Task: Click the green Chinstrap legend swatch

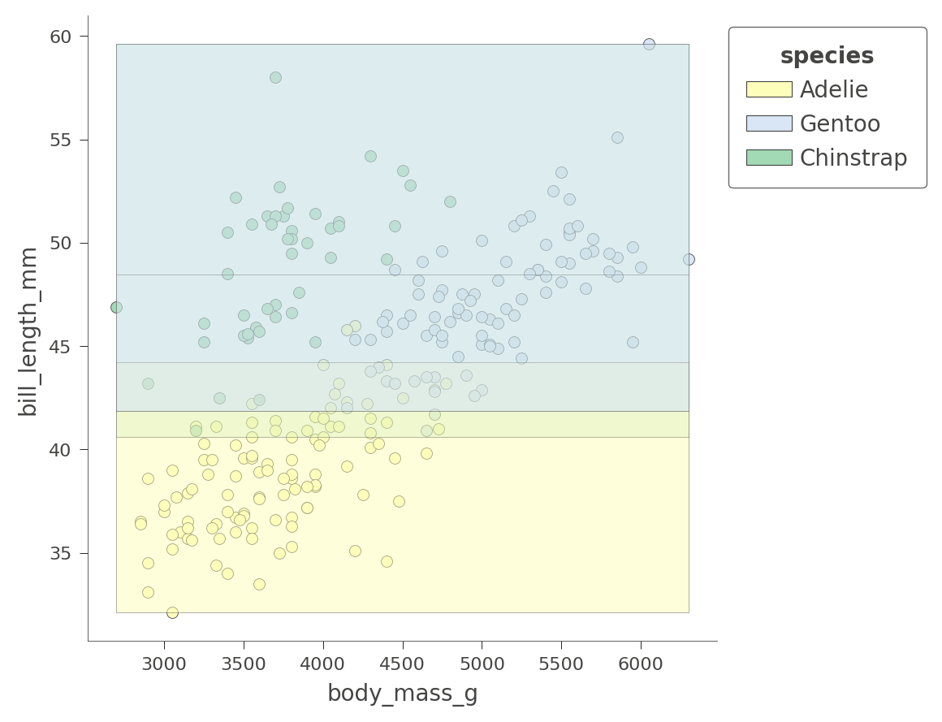Action: pos(768,158)
